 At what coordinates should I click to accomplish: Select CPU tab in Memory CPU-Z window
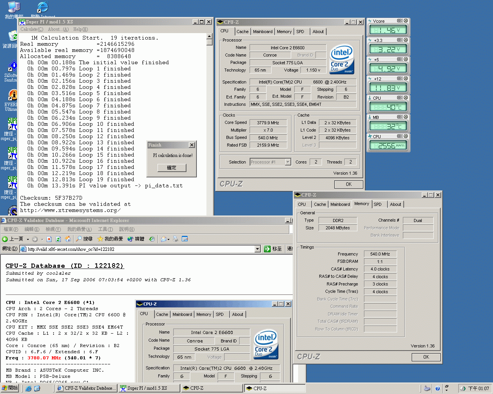click(x=302, y=205)
